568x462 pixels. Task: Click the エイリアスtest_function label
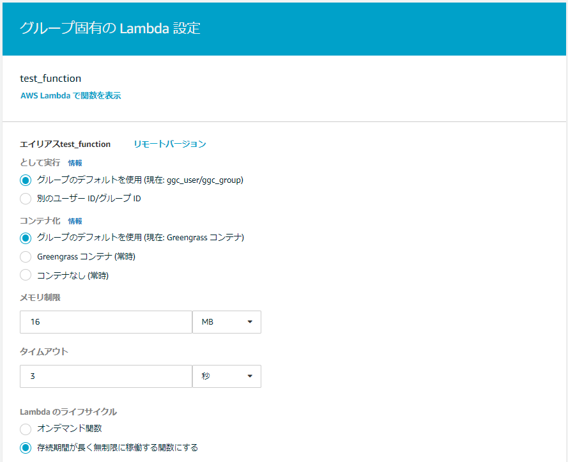pyautogui.click(x=65, y=144)
